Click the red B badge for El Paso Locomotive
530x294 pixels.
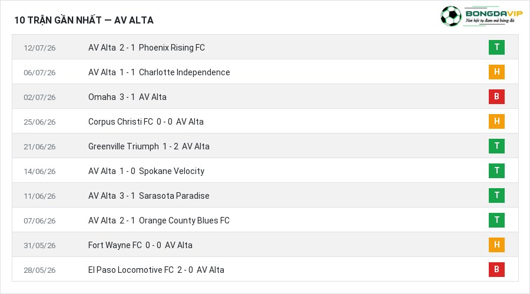496,269
